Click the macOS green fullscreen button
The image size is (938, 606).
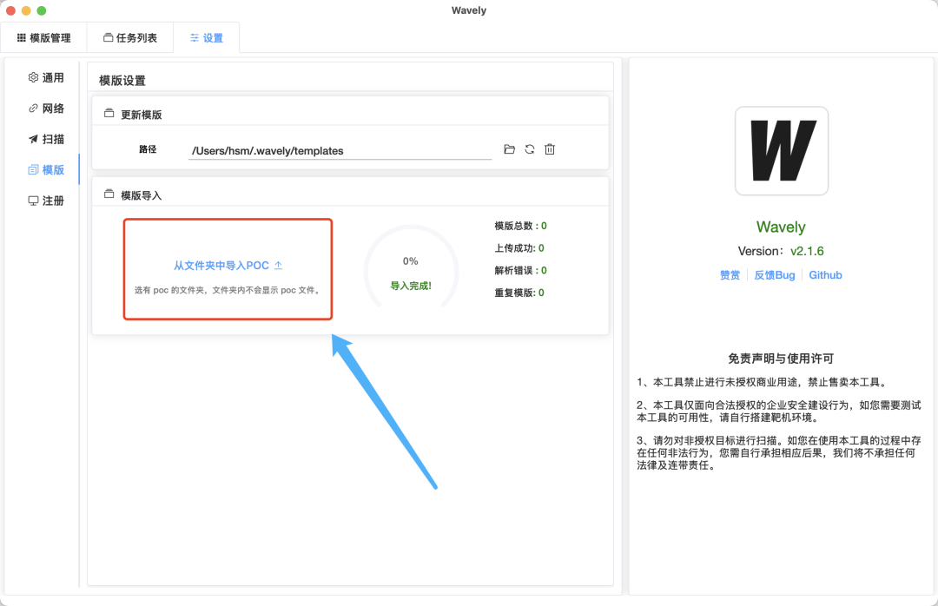click(42, 10)
